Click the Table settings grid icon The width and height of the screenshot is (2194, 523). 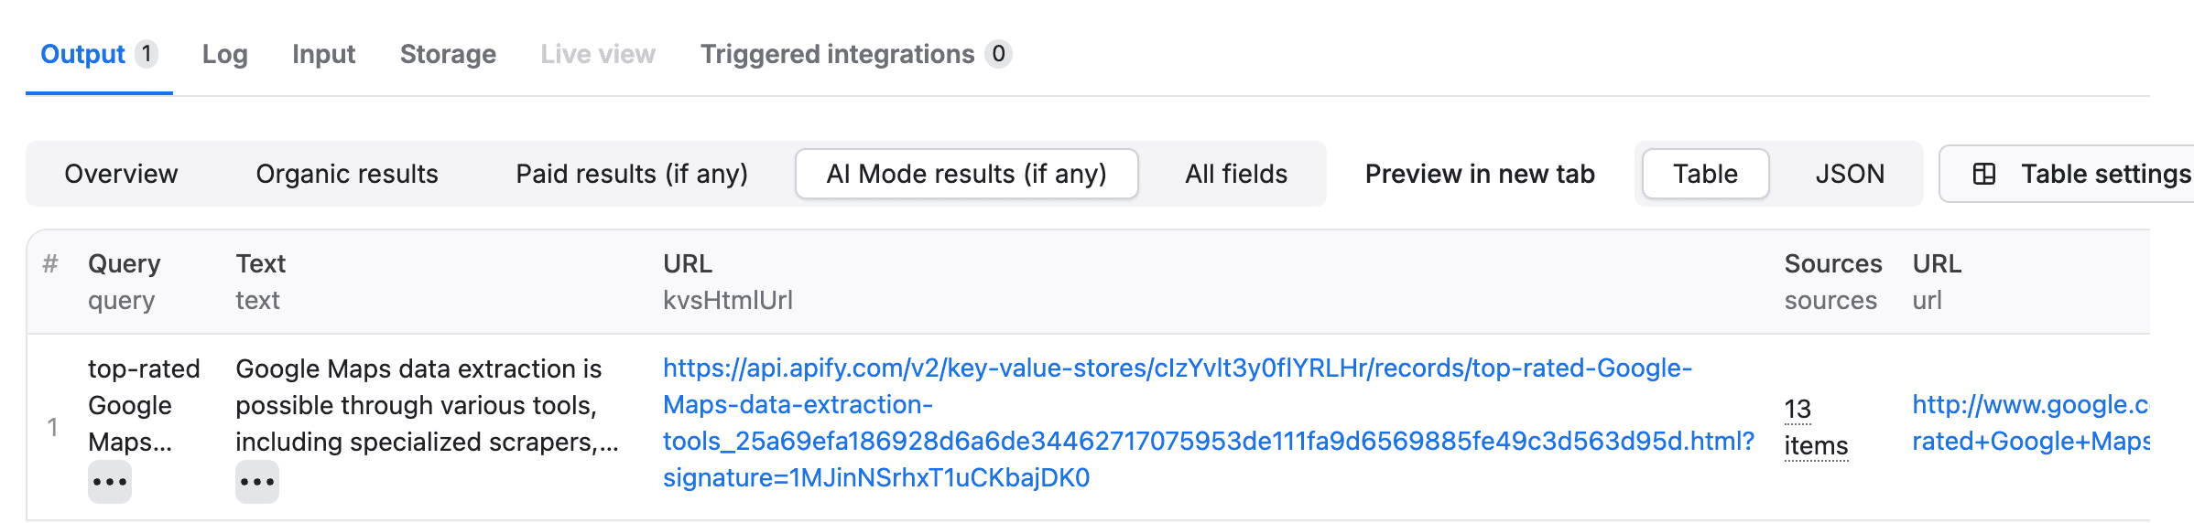(x=1983, y=174)
